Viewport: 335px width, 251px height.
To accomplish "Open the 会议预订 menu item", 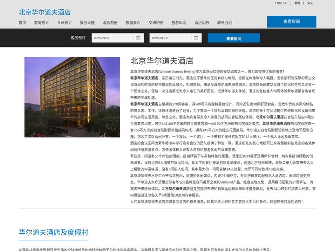I will point(64,23).
